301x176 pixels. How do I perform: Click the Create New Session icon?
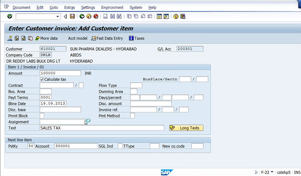tap(159, 17)
